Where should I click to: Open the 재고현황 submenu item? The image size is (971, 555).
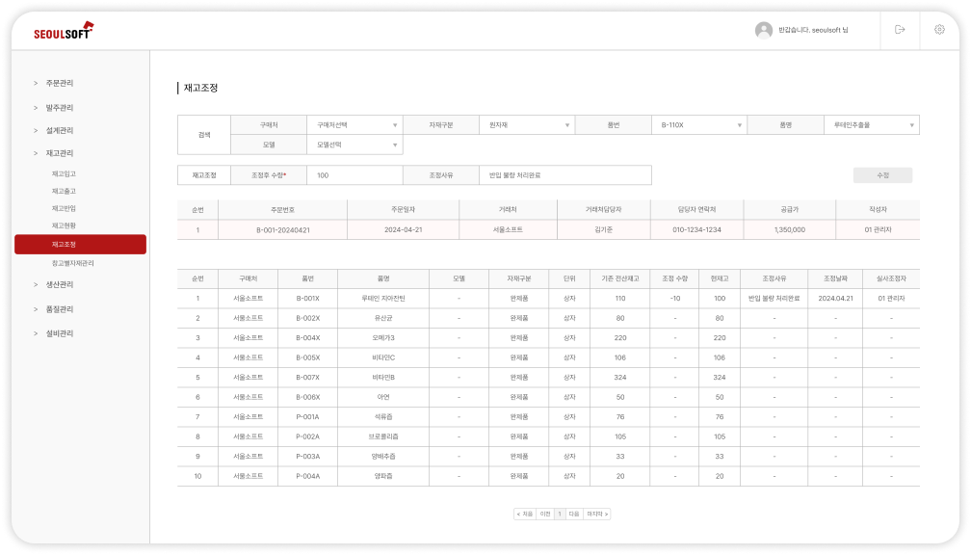pos(64,226)
